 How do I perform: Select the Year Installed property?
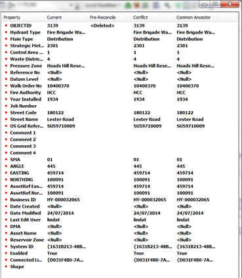click(x=26, y=99)
